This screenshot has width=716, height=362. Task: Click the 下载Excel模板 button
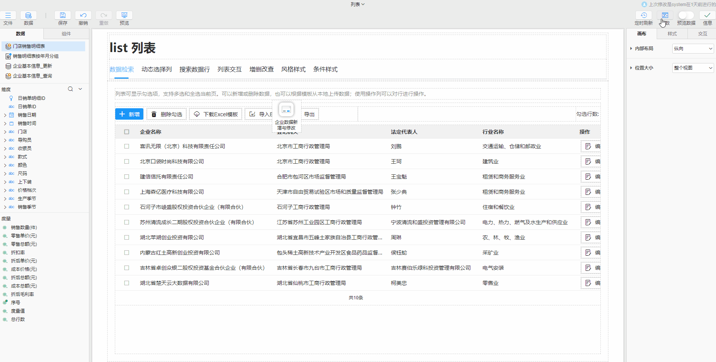pos(216,114)
